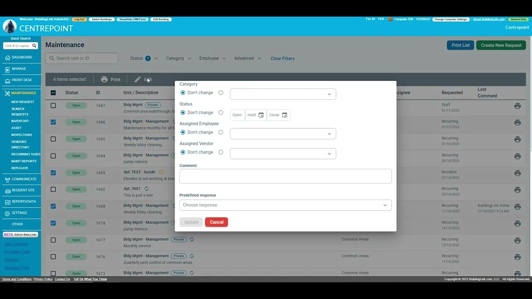Expand the Status filter
532x299 pixels.
(144, 59)
